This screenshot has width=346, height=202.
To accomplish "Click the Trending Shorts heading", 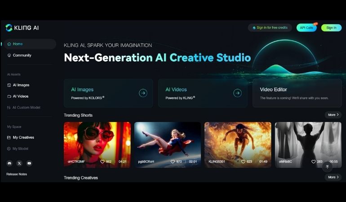I will (78, 115).
